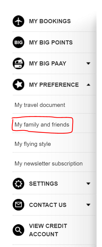102x247 pixels.
Task: Open the MY BOOKINGS menu item
Action: (50, 21)
